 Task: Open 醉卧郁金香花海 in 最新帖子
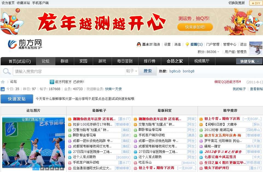[x=84, y=135]
